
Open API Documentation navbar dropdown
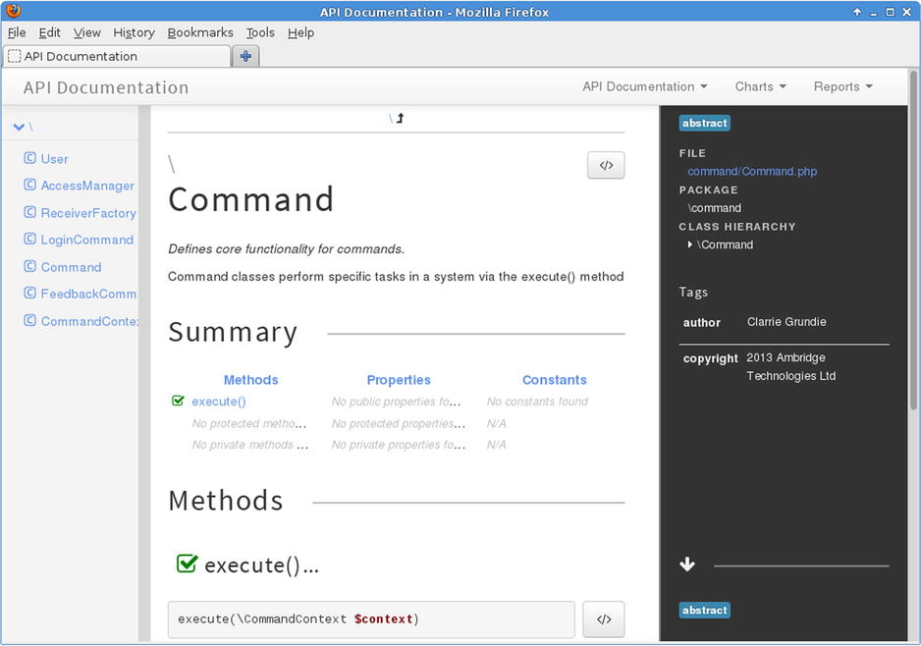(644, 87)
